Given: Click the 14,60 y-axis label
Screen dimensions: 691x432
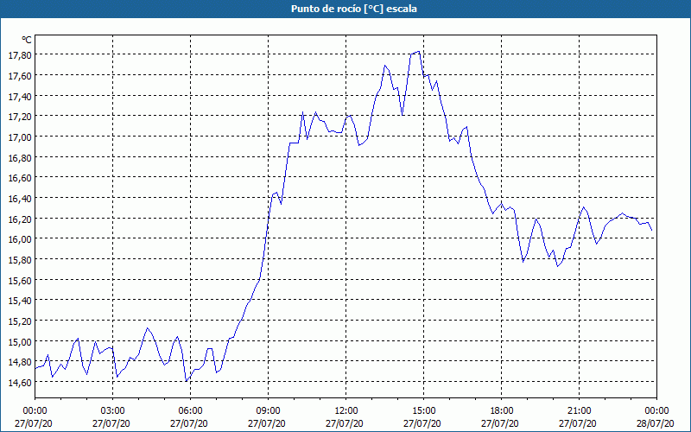Looking at the screenshot, I should pos(20,382).
